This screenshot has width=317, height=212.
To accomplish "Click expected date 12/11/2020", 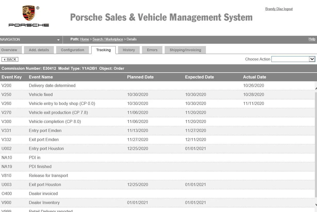I will click(196, 139).
